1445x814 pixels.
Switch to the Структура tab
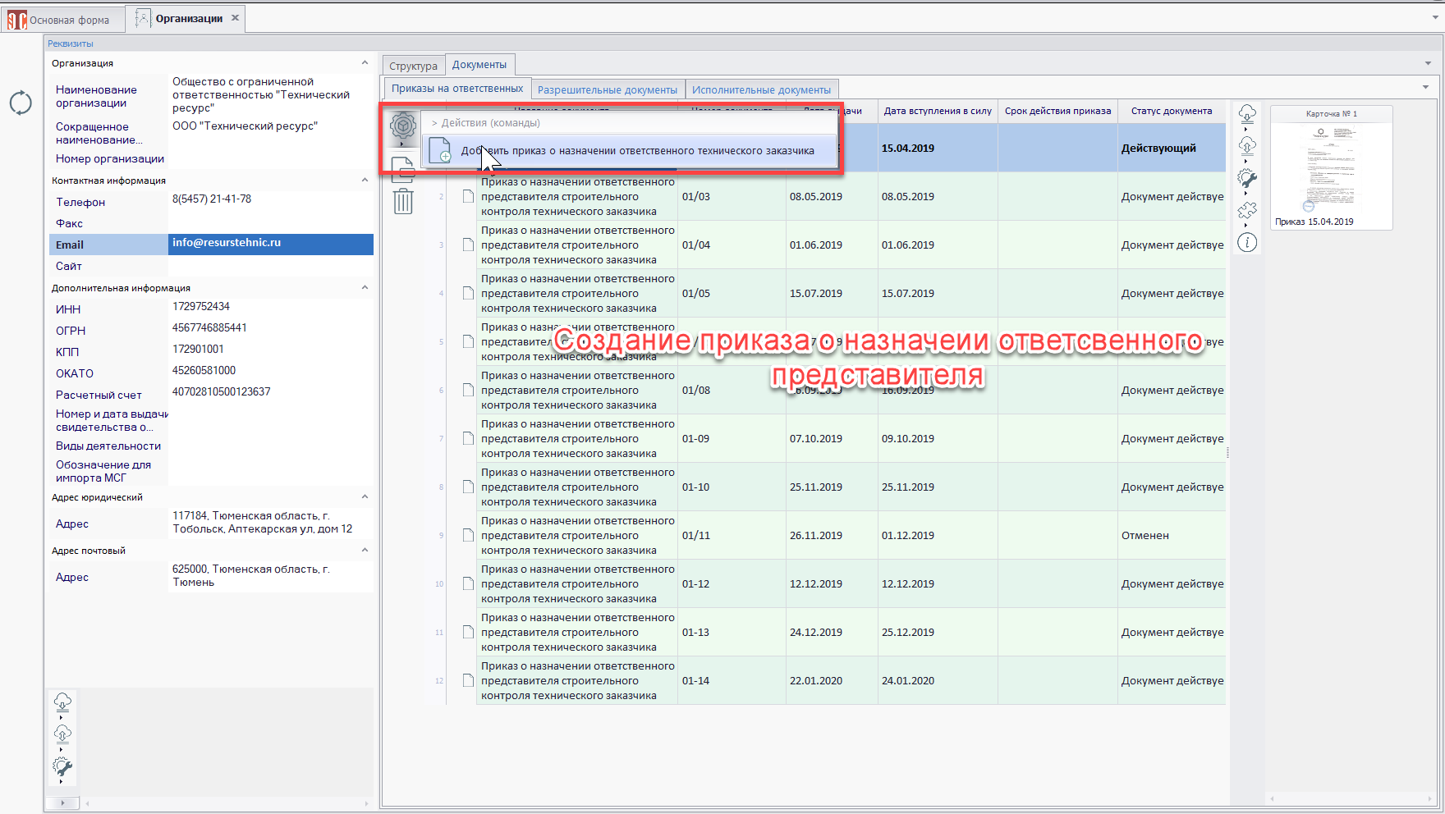[x=413, y=66]
